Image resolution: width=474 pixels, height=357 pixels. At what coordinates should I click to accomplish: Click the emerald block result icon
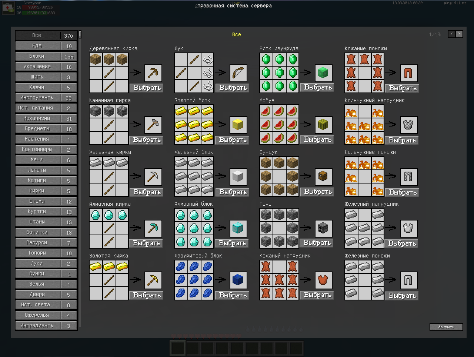click(323, 73)
